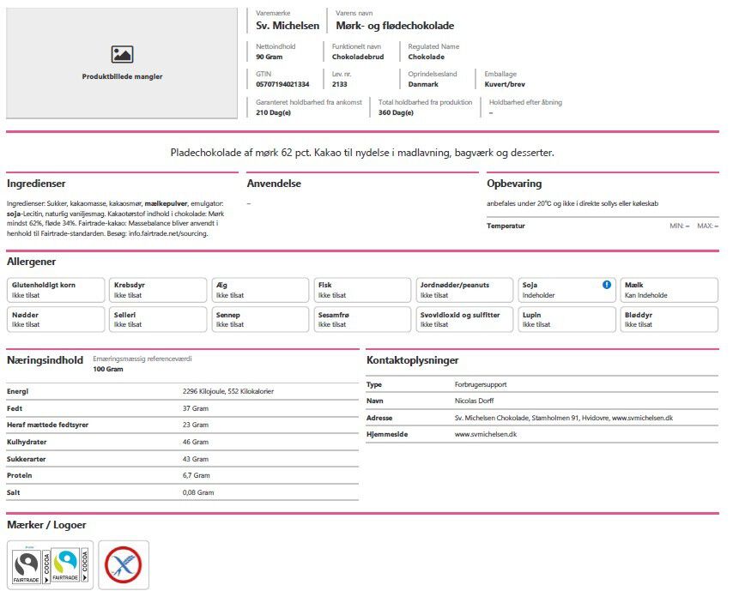739x591 pixels.
Task: Click the Salt value 0,08 Gram
Action: tap(198, 492)
